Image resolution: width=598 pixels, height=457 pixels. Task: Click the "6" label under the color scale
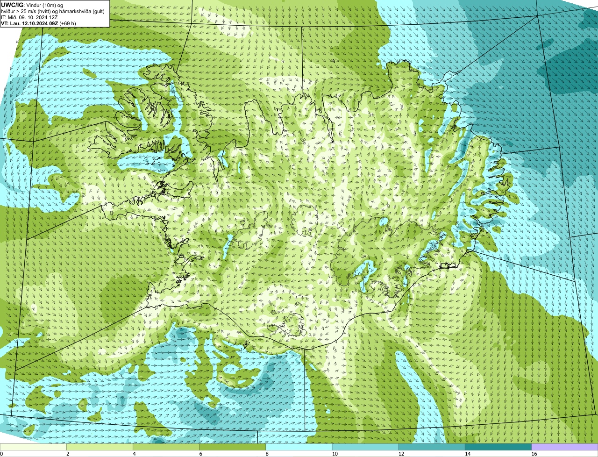(200, 454)
